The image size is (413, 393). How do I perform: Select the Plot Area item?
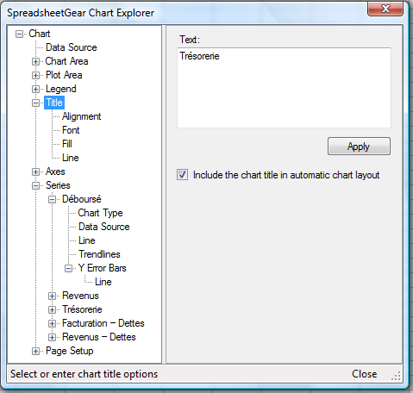click(64, 75)
